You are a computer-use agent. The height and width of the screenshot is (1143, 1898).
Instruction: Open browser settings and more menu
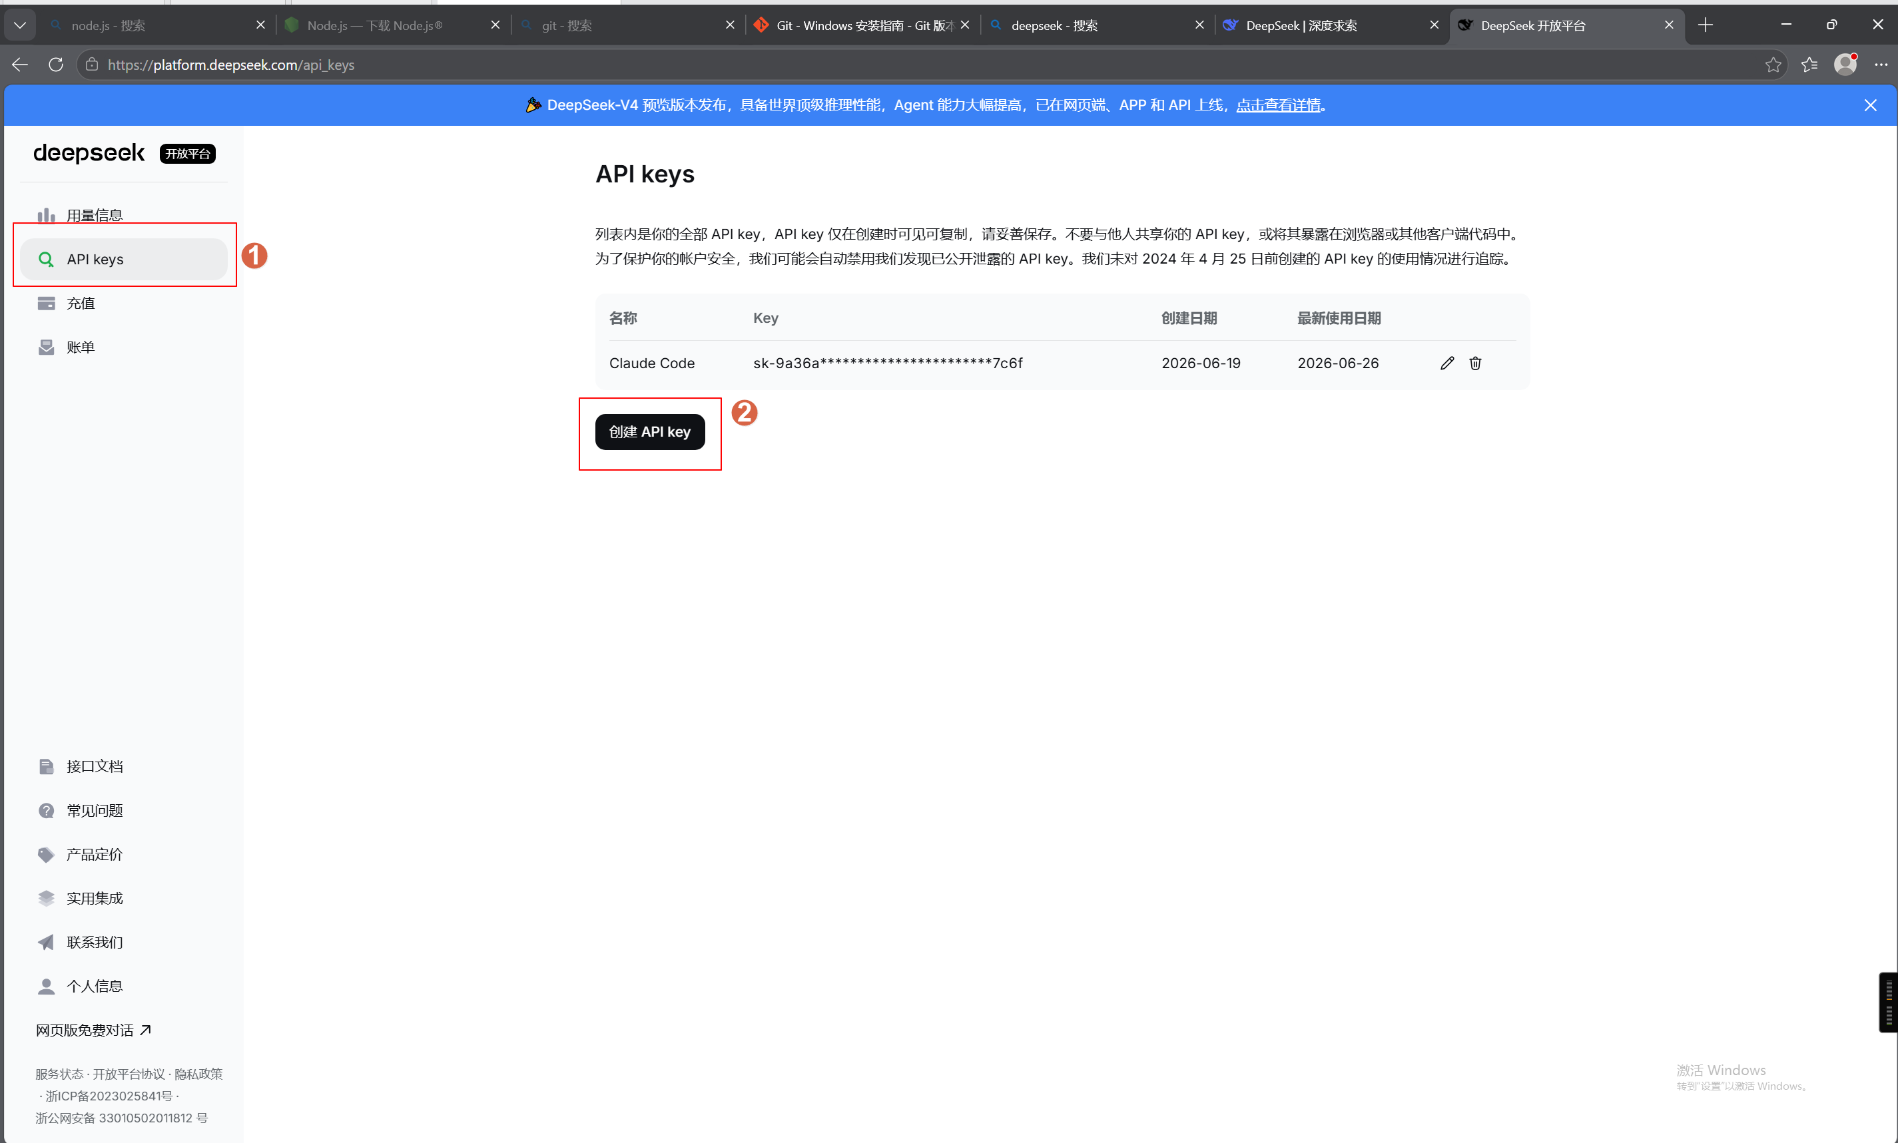pos(1880,65)
